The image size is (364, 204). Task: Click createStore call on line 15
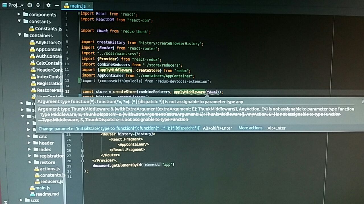[x=125, y=92]
